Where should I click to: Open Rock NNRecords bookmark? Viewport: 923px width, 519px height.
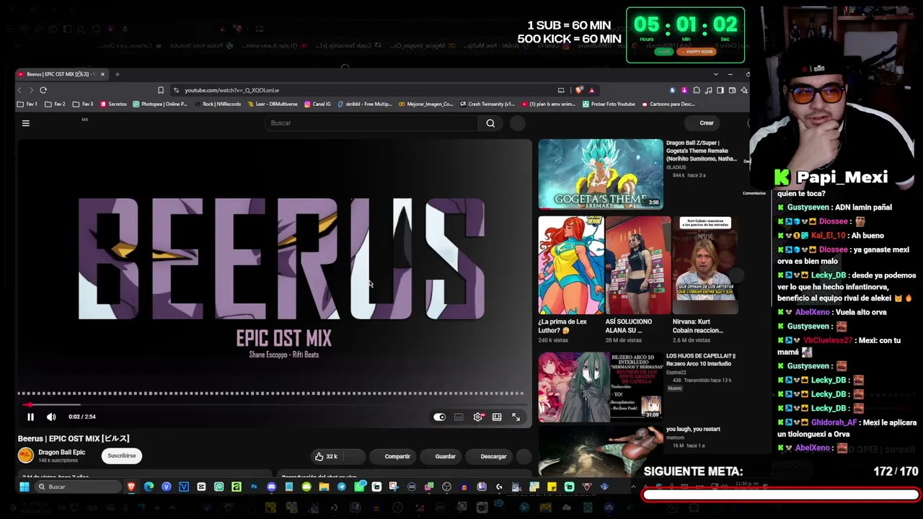pos(216,105)
